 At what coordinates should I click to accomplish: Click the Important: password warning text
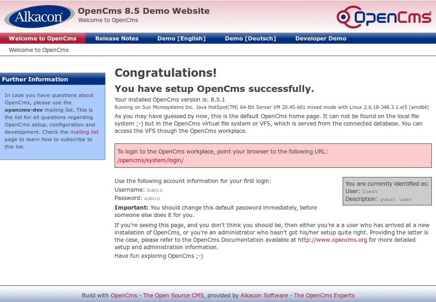[216, 211]
